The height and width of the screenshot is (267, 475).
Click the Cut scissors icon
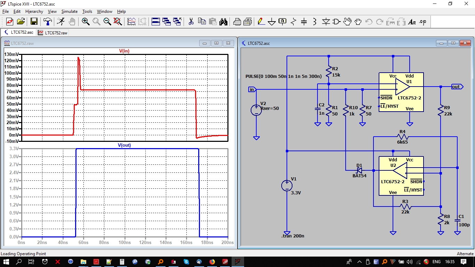pos(191,22)
